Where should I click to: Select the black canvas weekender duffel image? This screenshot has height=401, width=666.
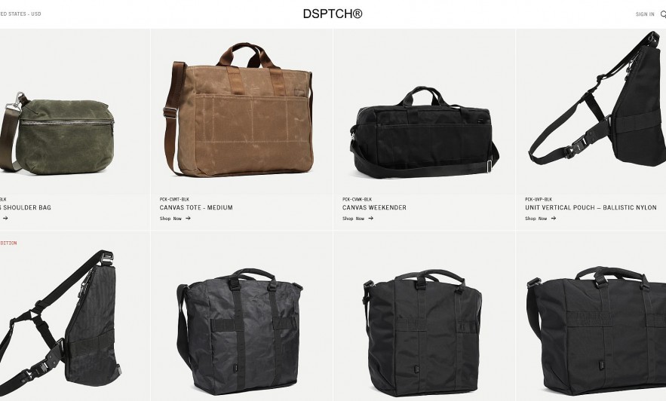[424, 133]
